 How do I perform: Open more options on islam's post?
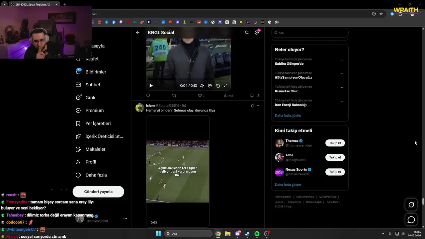coord(259,106)
